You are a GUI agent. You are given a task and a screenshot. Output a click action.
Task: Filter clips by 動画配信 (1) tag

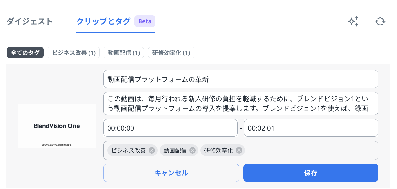(124, 53)
